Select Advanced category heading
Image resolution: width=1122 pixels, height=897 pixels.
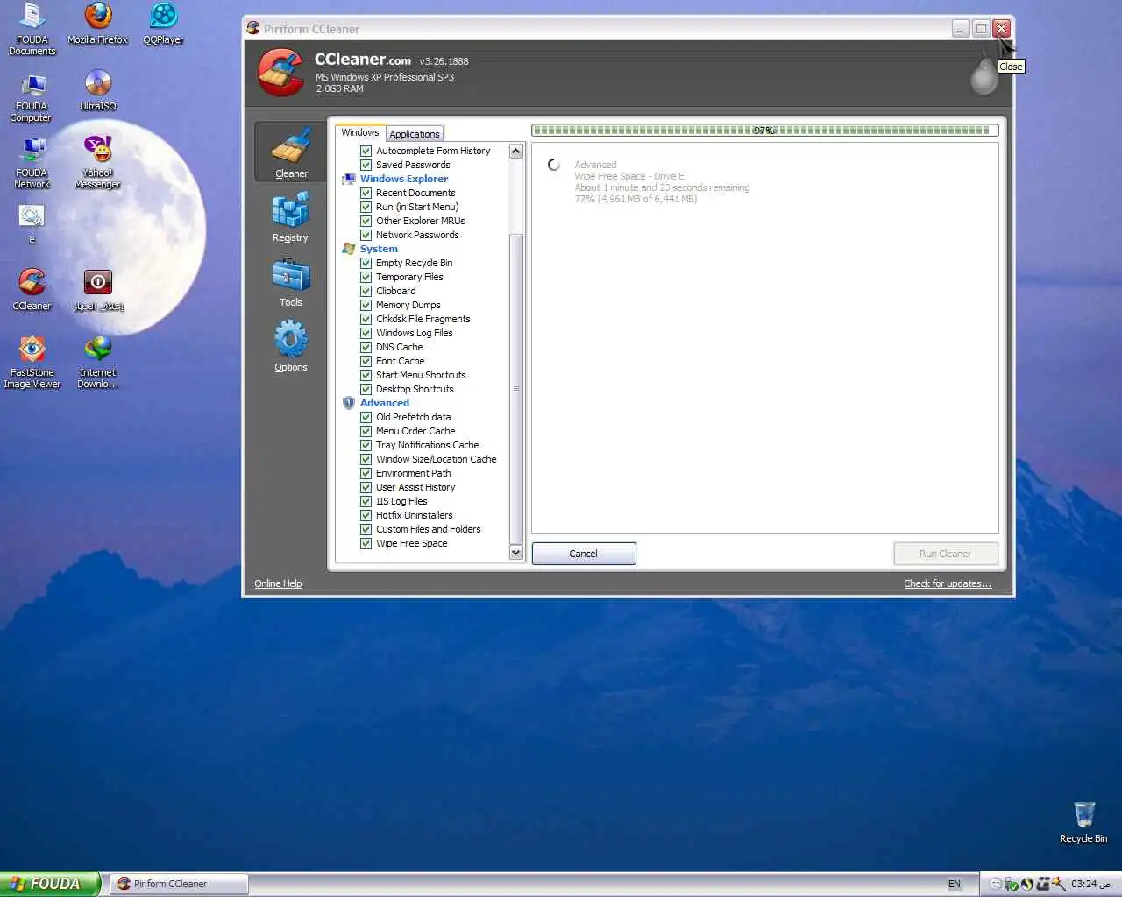click(385, 403)
